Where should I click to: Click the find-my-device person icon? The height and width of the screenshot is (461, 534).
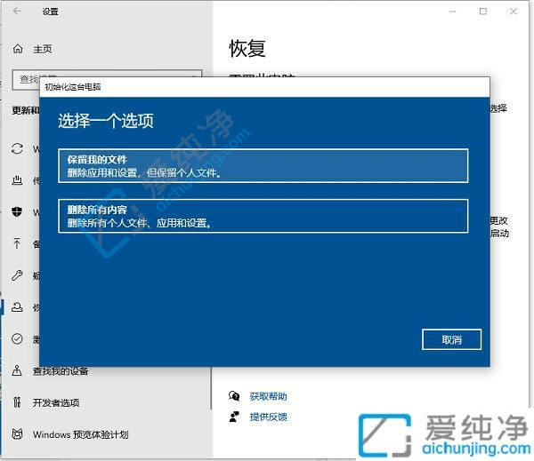[17, 370]
